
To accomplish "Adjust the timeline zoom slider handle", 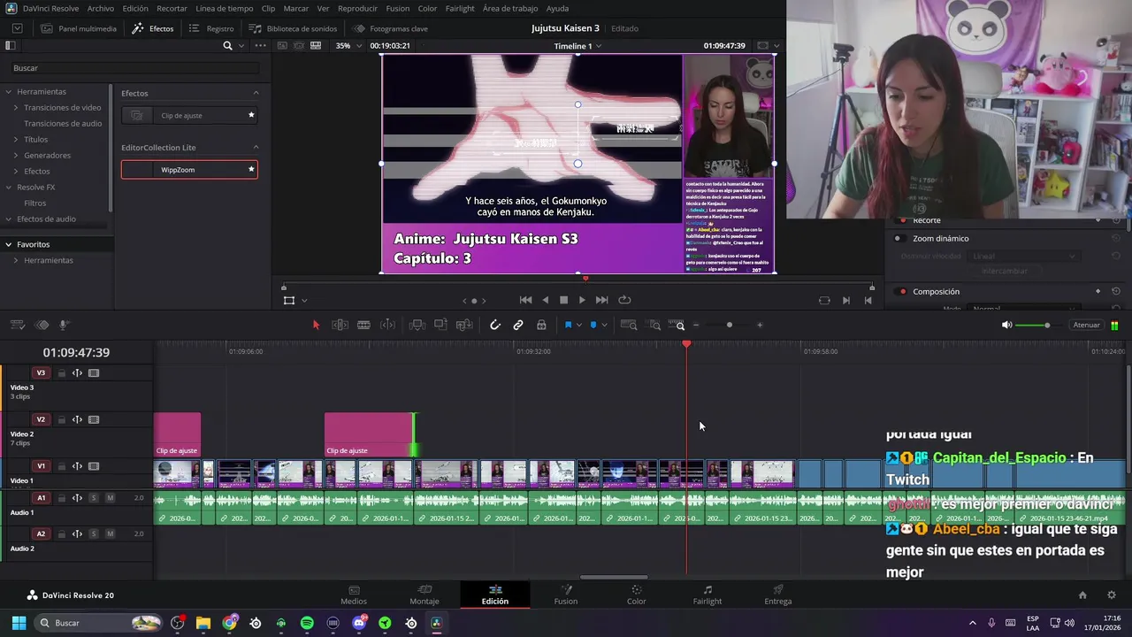I will [729, 325].
